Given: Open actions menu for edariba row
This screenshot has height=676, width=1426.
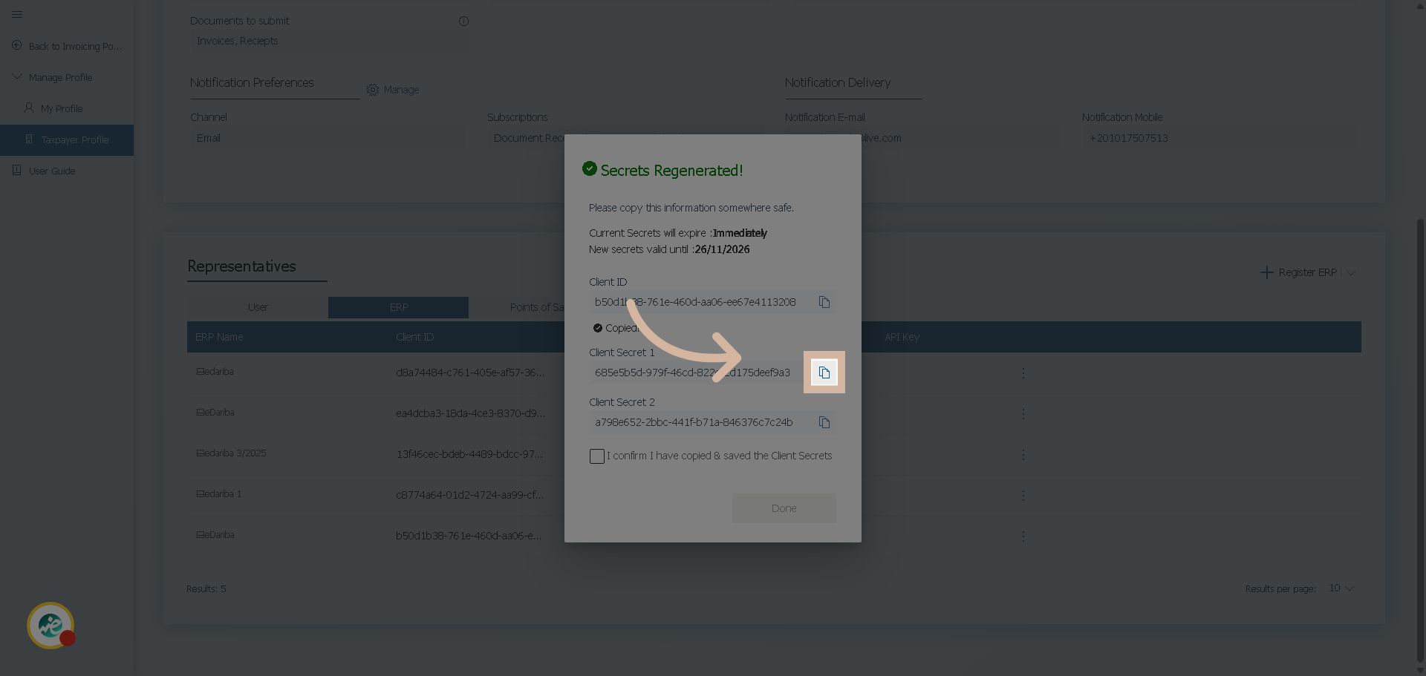Looking at the screenshot, I should pyautogui.click(x=1023, y=373).
